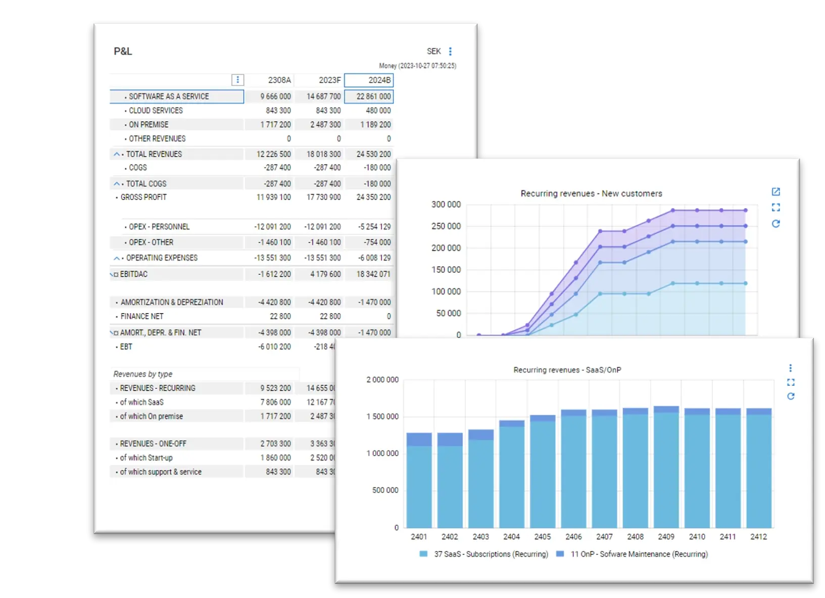Open New customers chart in new window

click(775, 192)
